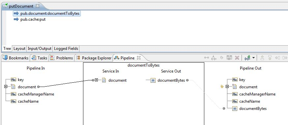
Task: Activate the putDocument editor tab
Action: (21, 6)
